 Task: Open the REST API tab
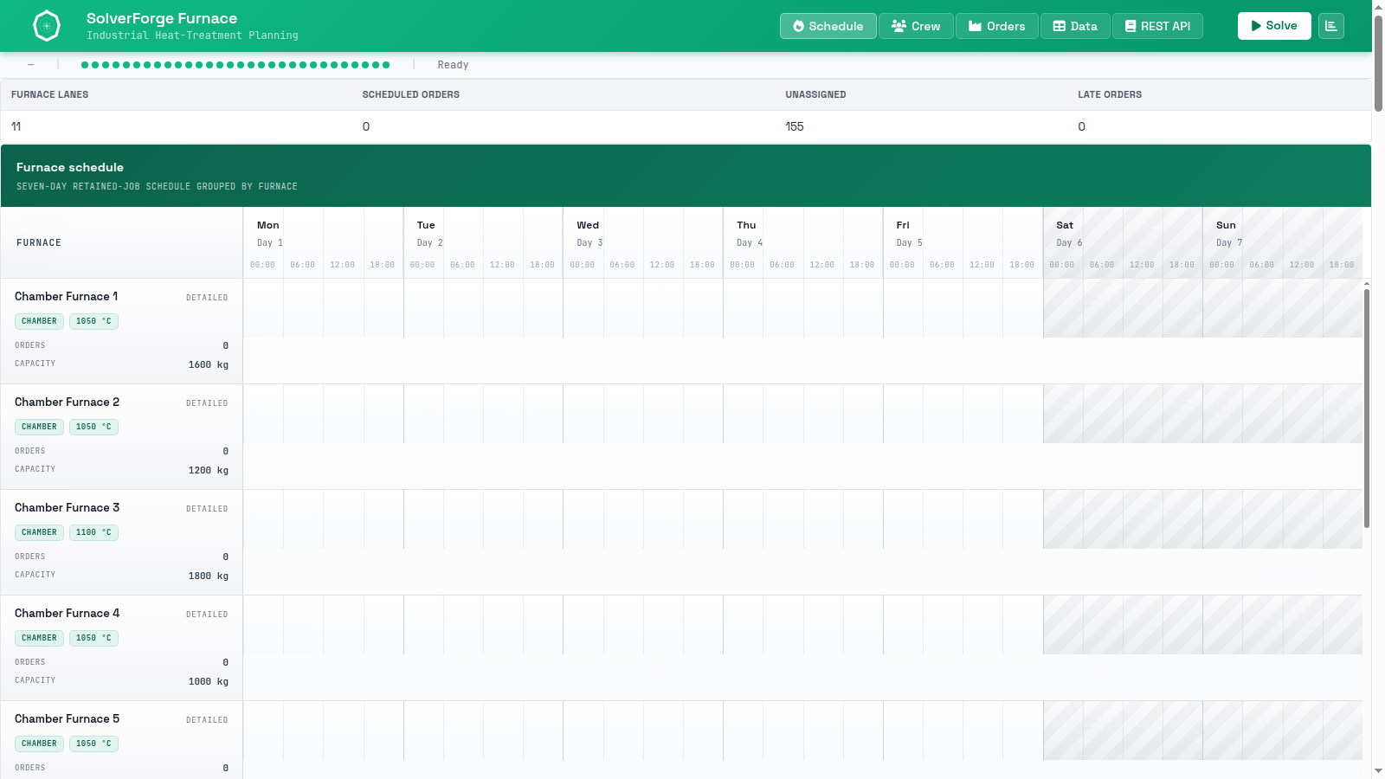tap(1157, 26)
